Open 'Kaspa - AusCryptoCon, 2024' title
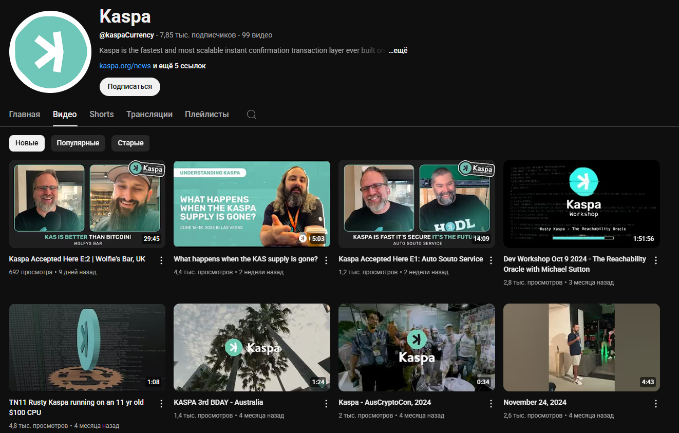Screen dimensions: 679x433 [385, 403]
